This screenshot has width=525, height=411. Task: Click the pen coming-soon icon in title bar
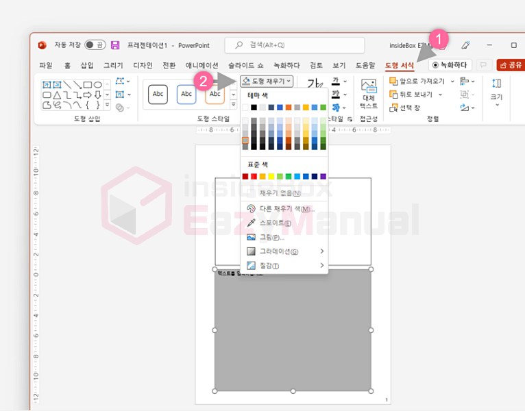point(466,45)
